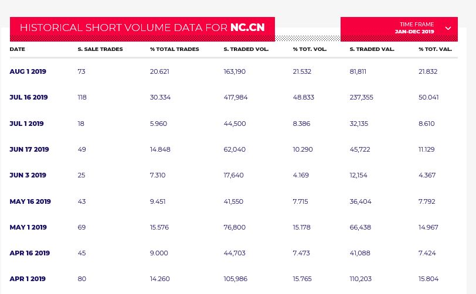Select the % Tot. Val. column header
Image resolution: width=476 pixels, height=294 pixels.
pyautogui.click(x=435, y=49)
